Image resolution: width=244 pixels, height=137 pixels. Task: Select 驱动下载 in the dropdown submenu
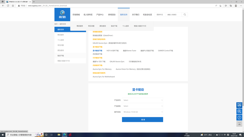(114, 26)
